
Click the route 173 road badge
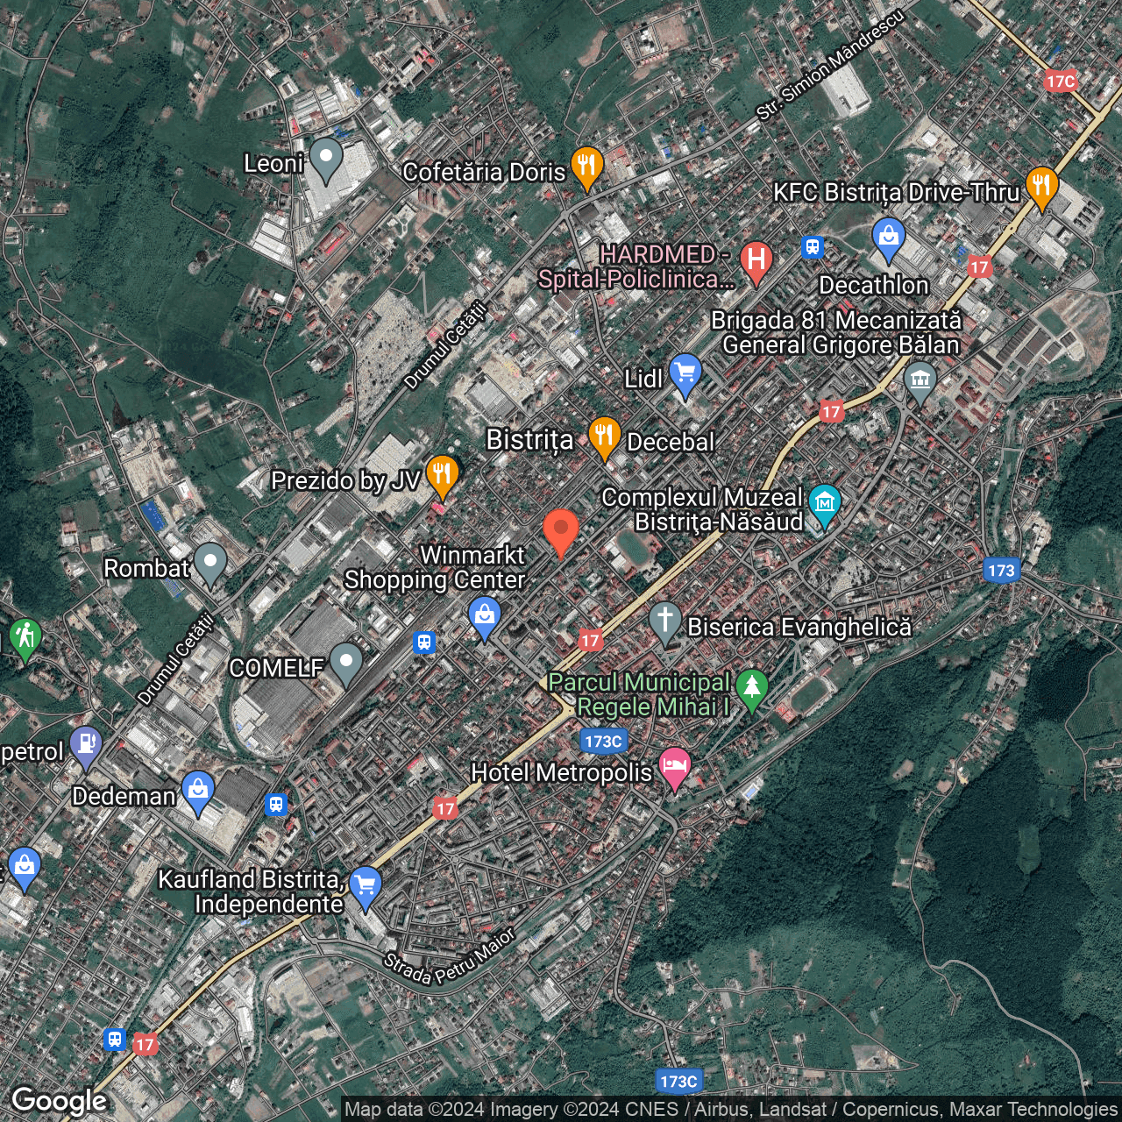[1001, 572]
